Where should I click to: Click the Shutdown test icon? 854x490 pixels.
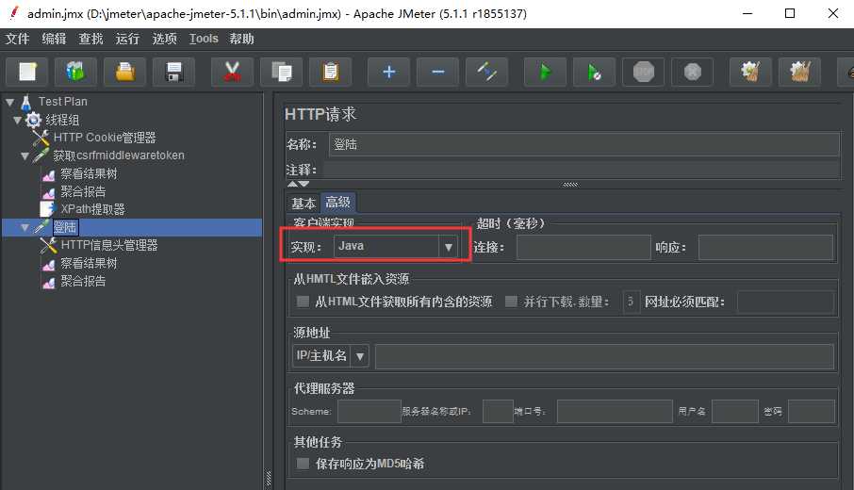692,72
